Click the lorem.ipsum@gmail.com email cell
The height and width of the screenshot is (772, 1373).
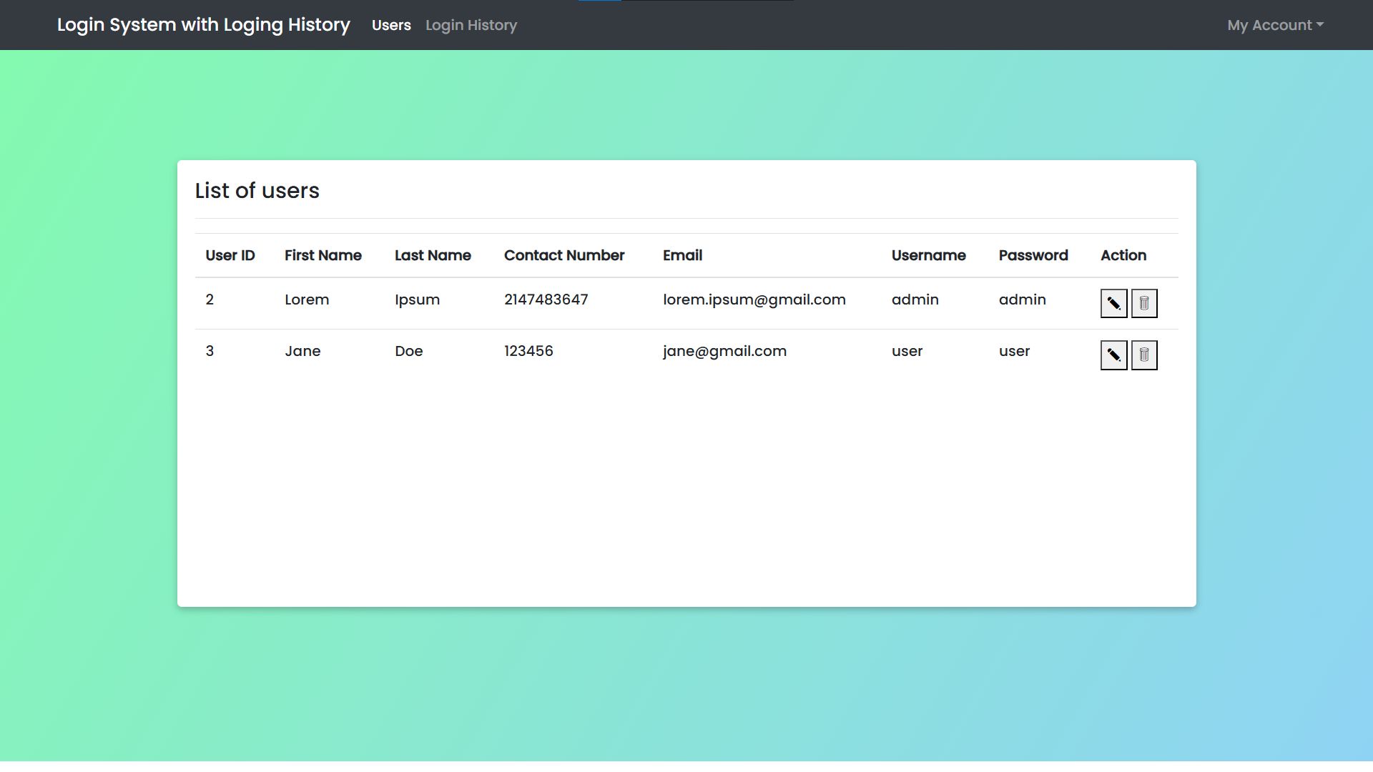pyautogui.click(x=754, y=300)
